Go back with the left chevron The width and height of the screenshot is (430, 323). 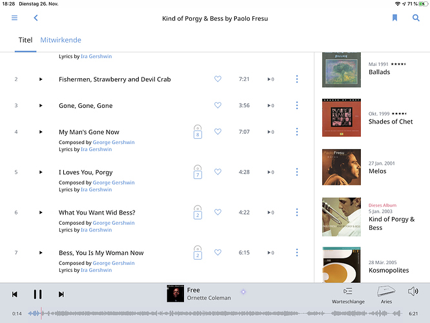(x=36, y=18)
